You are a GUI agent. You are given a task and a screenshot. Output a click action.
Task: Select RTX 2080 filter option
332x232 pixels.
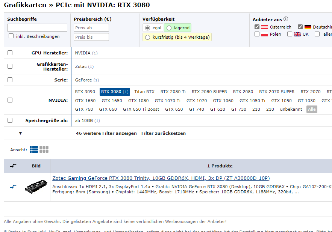coord(243,92)
